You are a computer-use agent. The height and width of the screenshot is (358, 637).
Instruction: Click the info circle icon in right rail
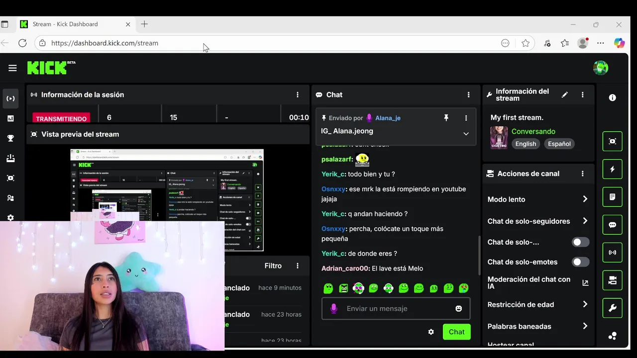coord(613,98)
